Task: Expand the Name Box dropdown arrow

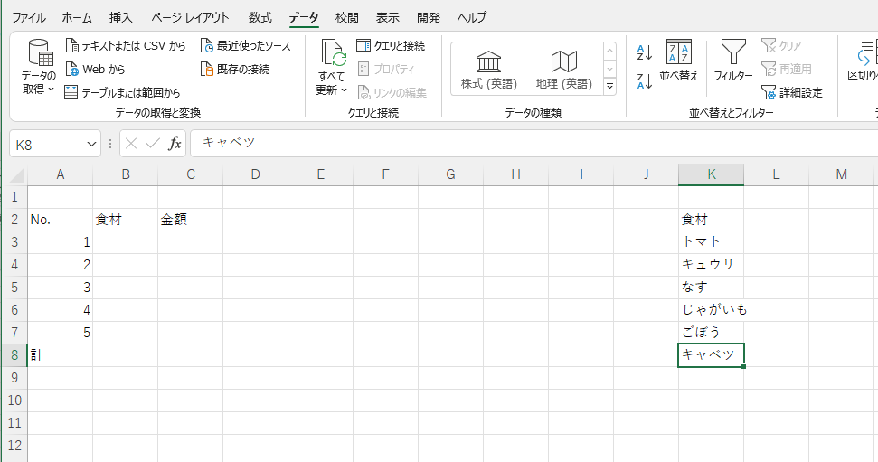Action: pyautogui.click(x=91, y=145)
